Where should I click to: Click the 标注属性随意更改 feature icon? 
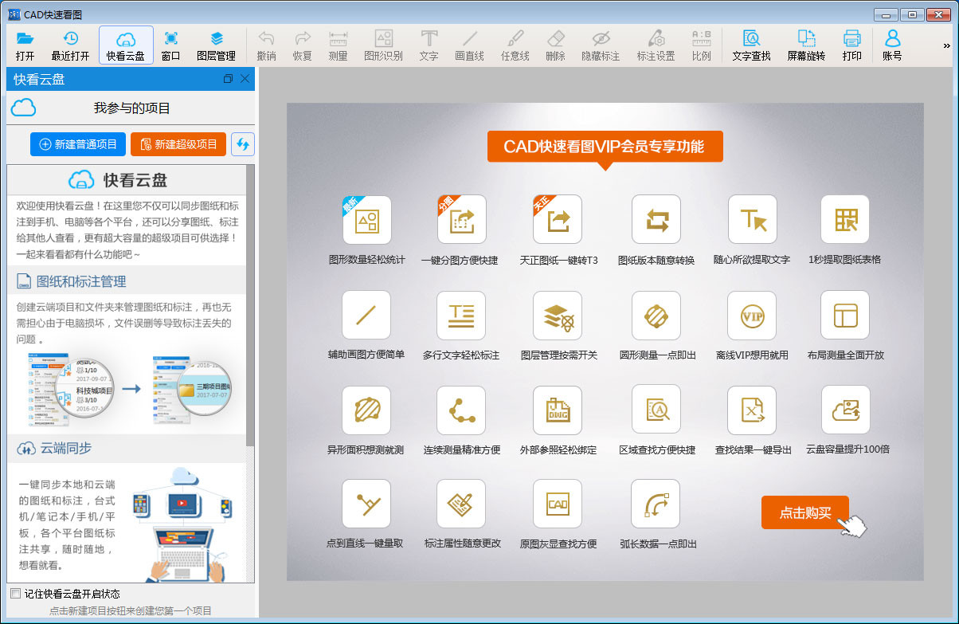coord(461,504)
